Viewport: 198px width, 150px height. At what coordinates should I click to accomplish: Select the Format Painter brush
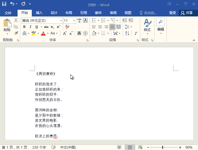point(16,33)
